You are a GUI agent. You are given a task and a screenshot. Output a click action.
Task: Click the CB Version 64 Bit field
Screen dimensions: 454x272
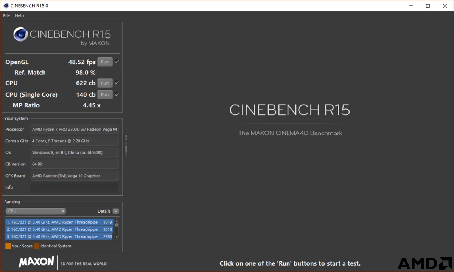click(x=75, y=164)
